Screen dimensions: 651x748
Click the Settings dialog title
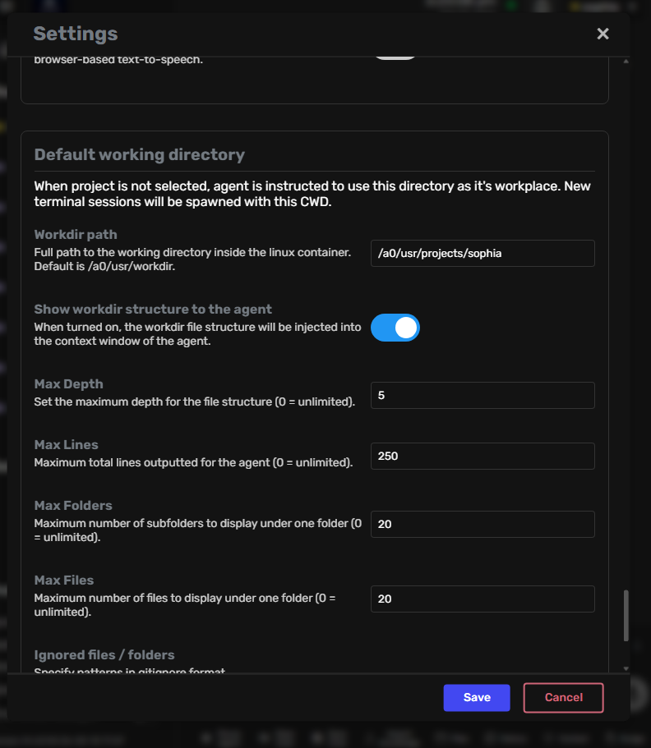76,34
